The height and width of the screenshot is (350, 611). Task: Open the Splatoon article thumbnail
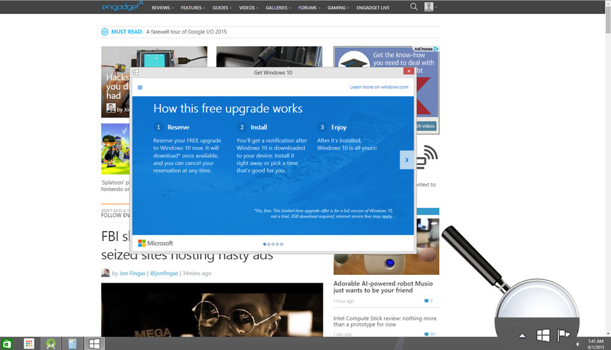point(115,149)
